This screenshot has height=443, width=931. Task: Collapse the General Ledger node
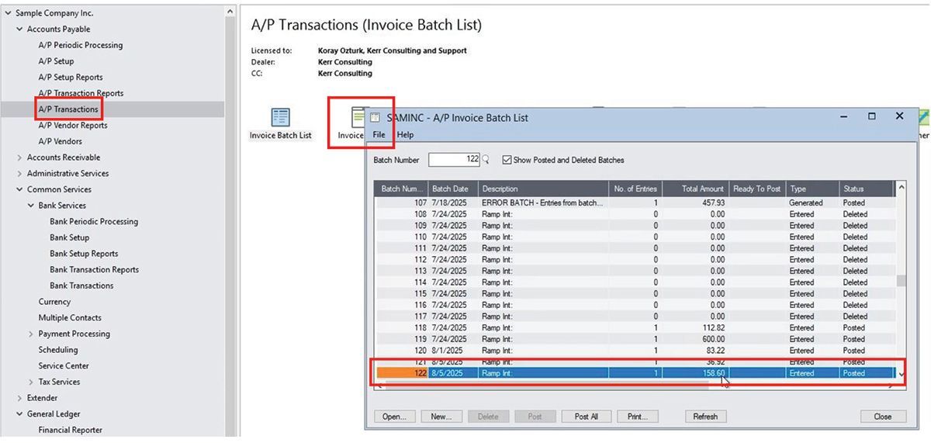click(x=19, y=414)
